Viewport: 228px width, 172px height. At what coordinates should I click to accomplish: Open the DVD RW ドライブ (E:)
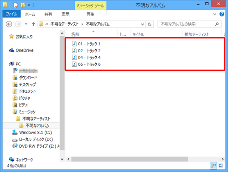click(39, 146)
